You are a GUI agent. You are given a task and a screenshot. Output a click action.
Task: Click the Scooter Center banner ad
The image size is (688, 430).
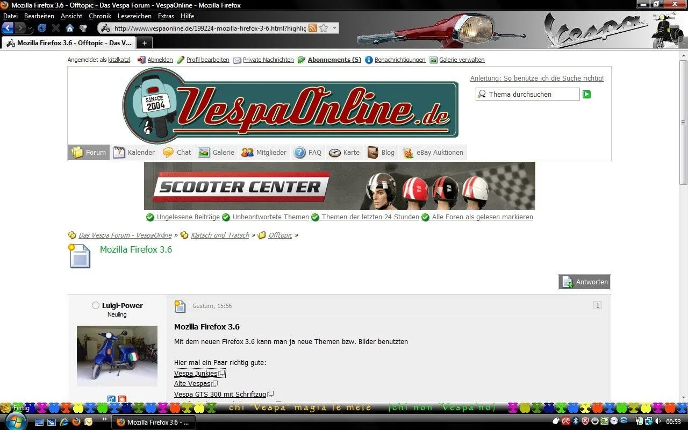[339, 186]
